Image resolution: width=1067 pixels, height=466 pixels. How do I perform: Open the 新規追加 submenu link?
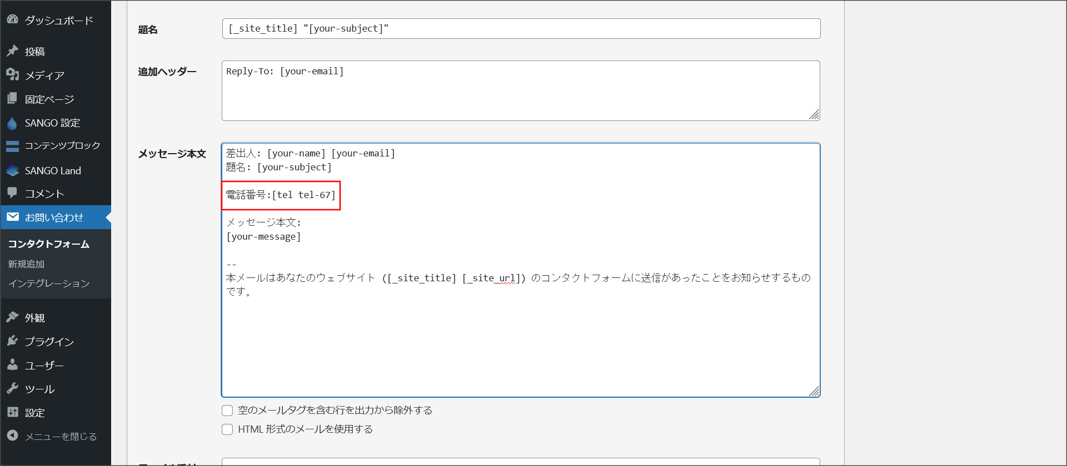(x=26, y=264)
